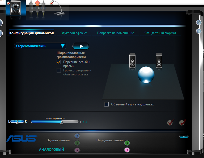This screenshot has width=204, height=158.
Task: Click the blue rear panel jack
Action: click(x=77, y=136)
